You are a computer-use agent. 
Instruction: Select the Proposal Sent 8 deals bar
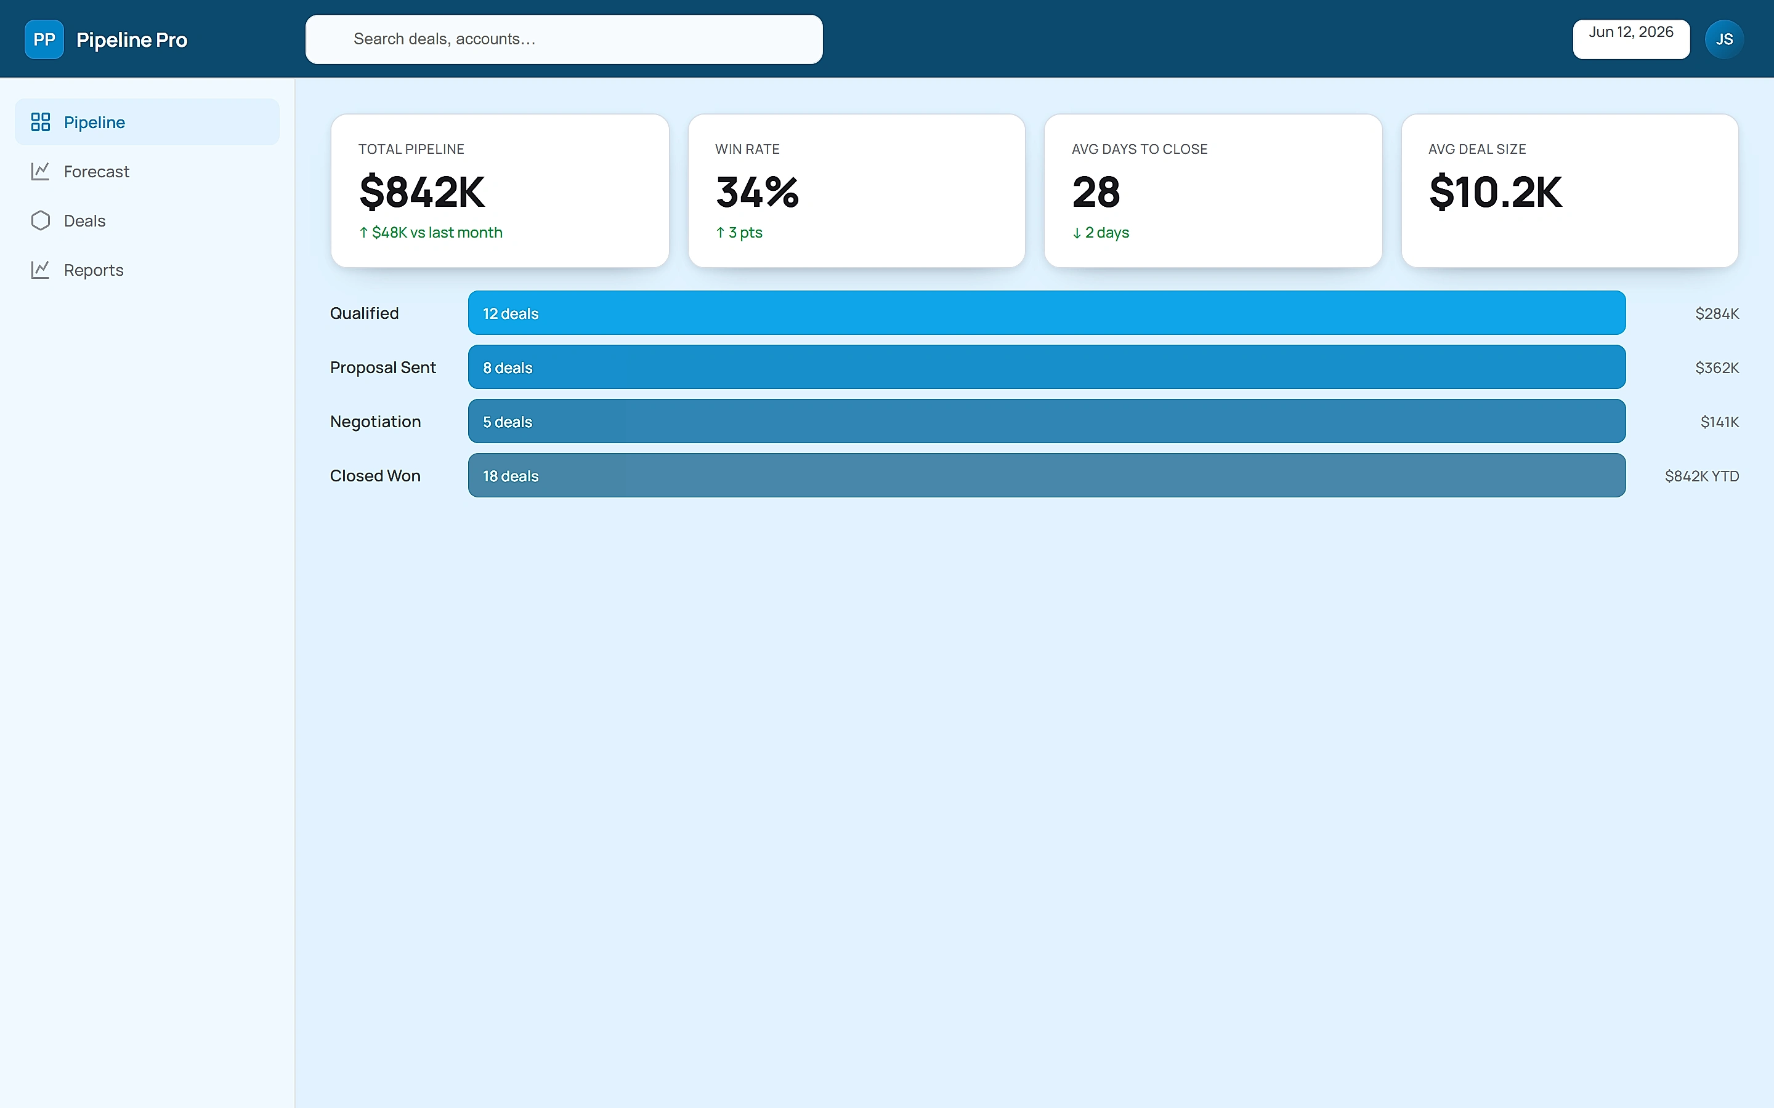click(1047, 367)
